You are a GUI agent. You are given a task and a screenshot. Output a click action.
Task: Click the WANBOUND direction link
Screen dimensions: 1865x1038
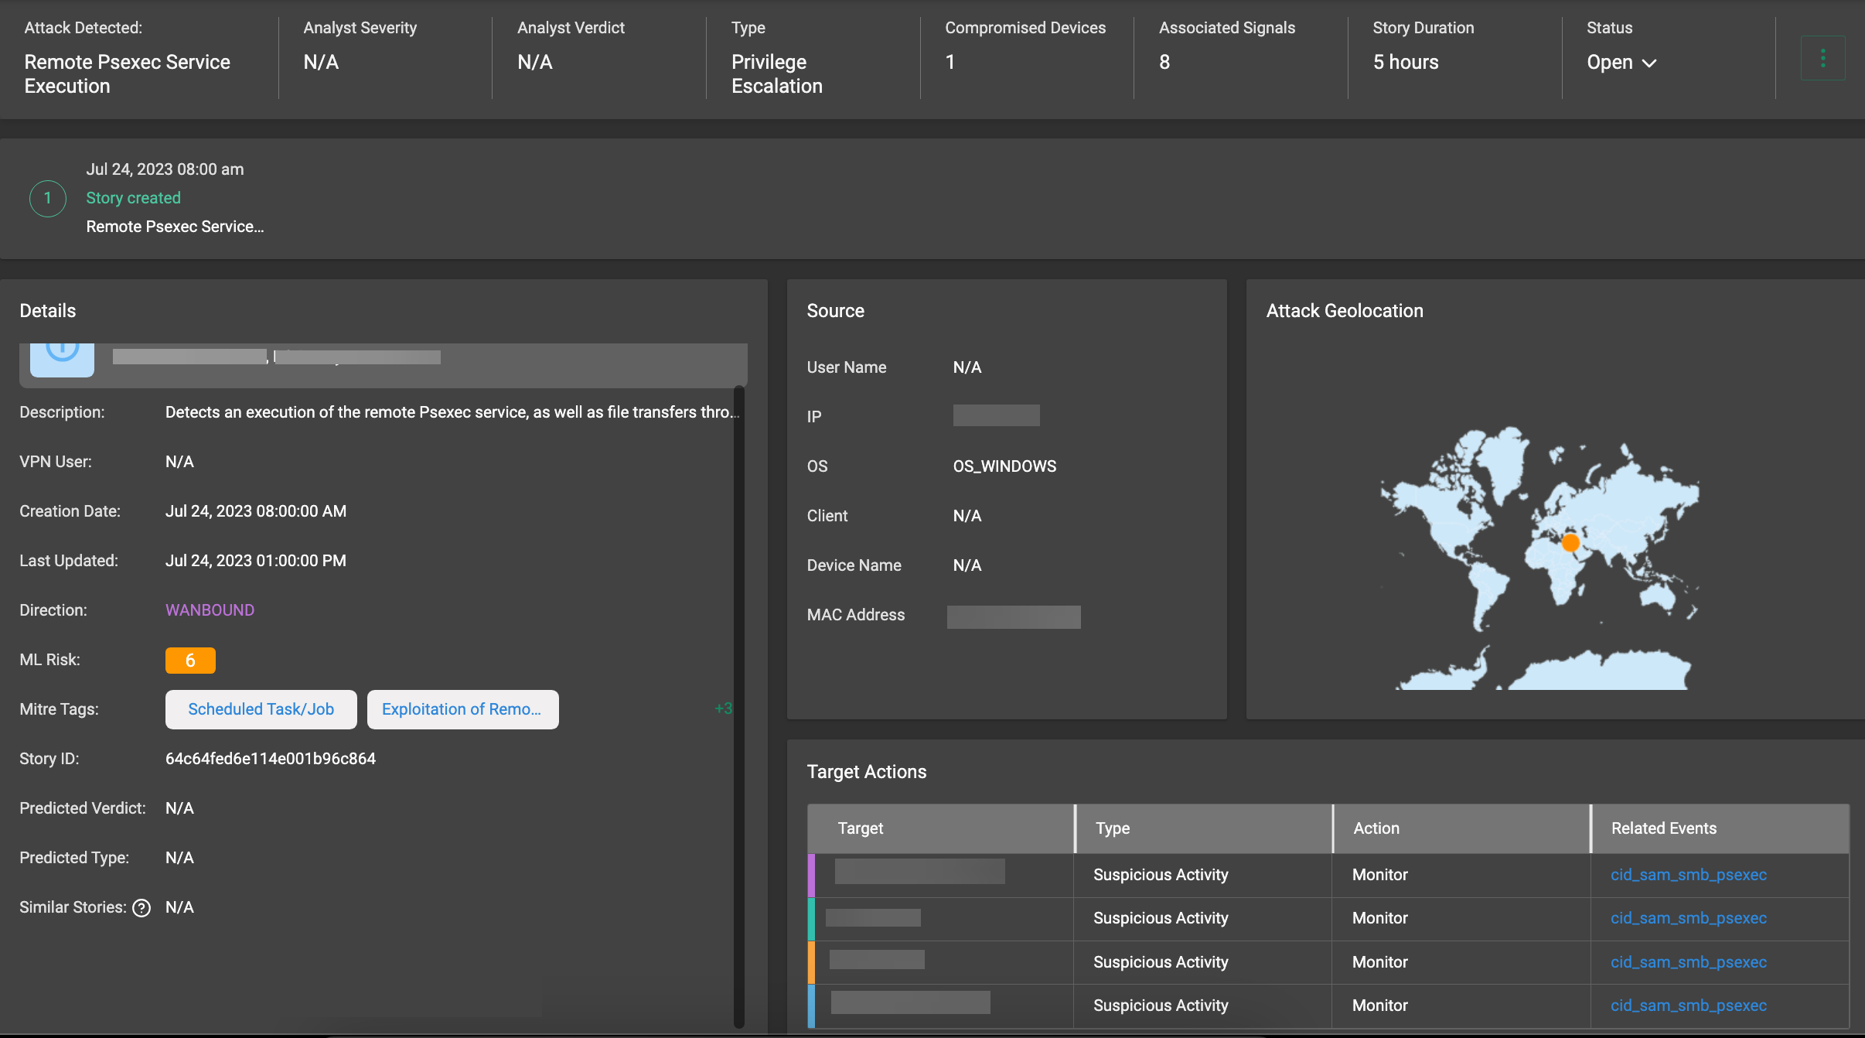pos(210,609)
